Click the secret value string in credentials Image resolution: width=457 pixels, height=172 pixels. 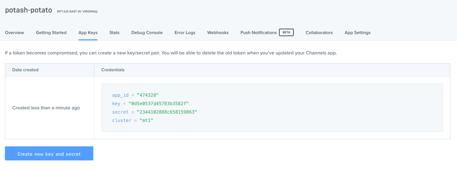[167, 112]
